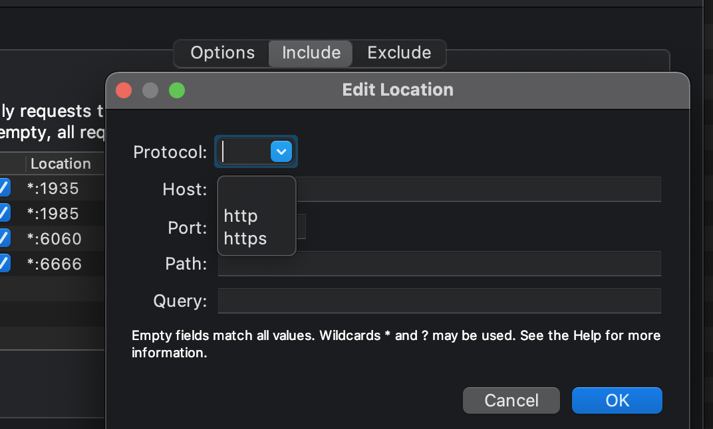Switch to the Options tab

tap(222, 52)
